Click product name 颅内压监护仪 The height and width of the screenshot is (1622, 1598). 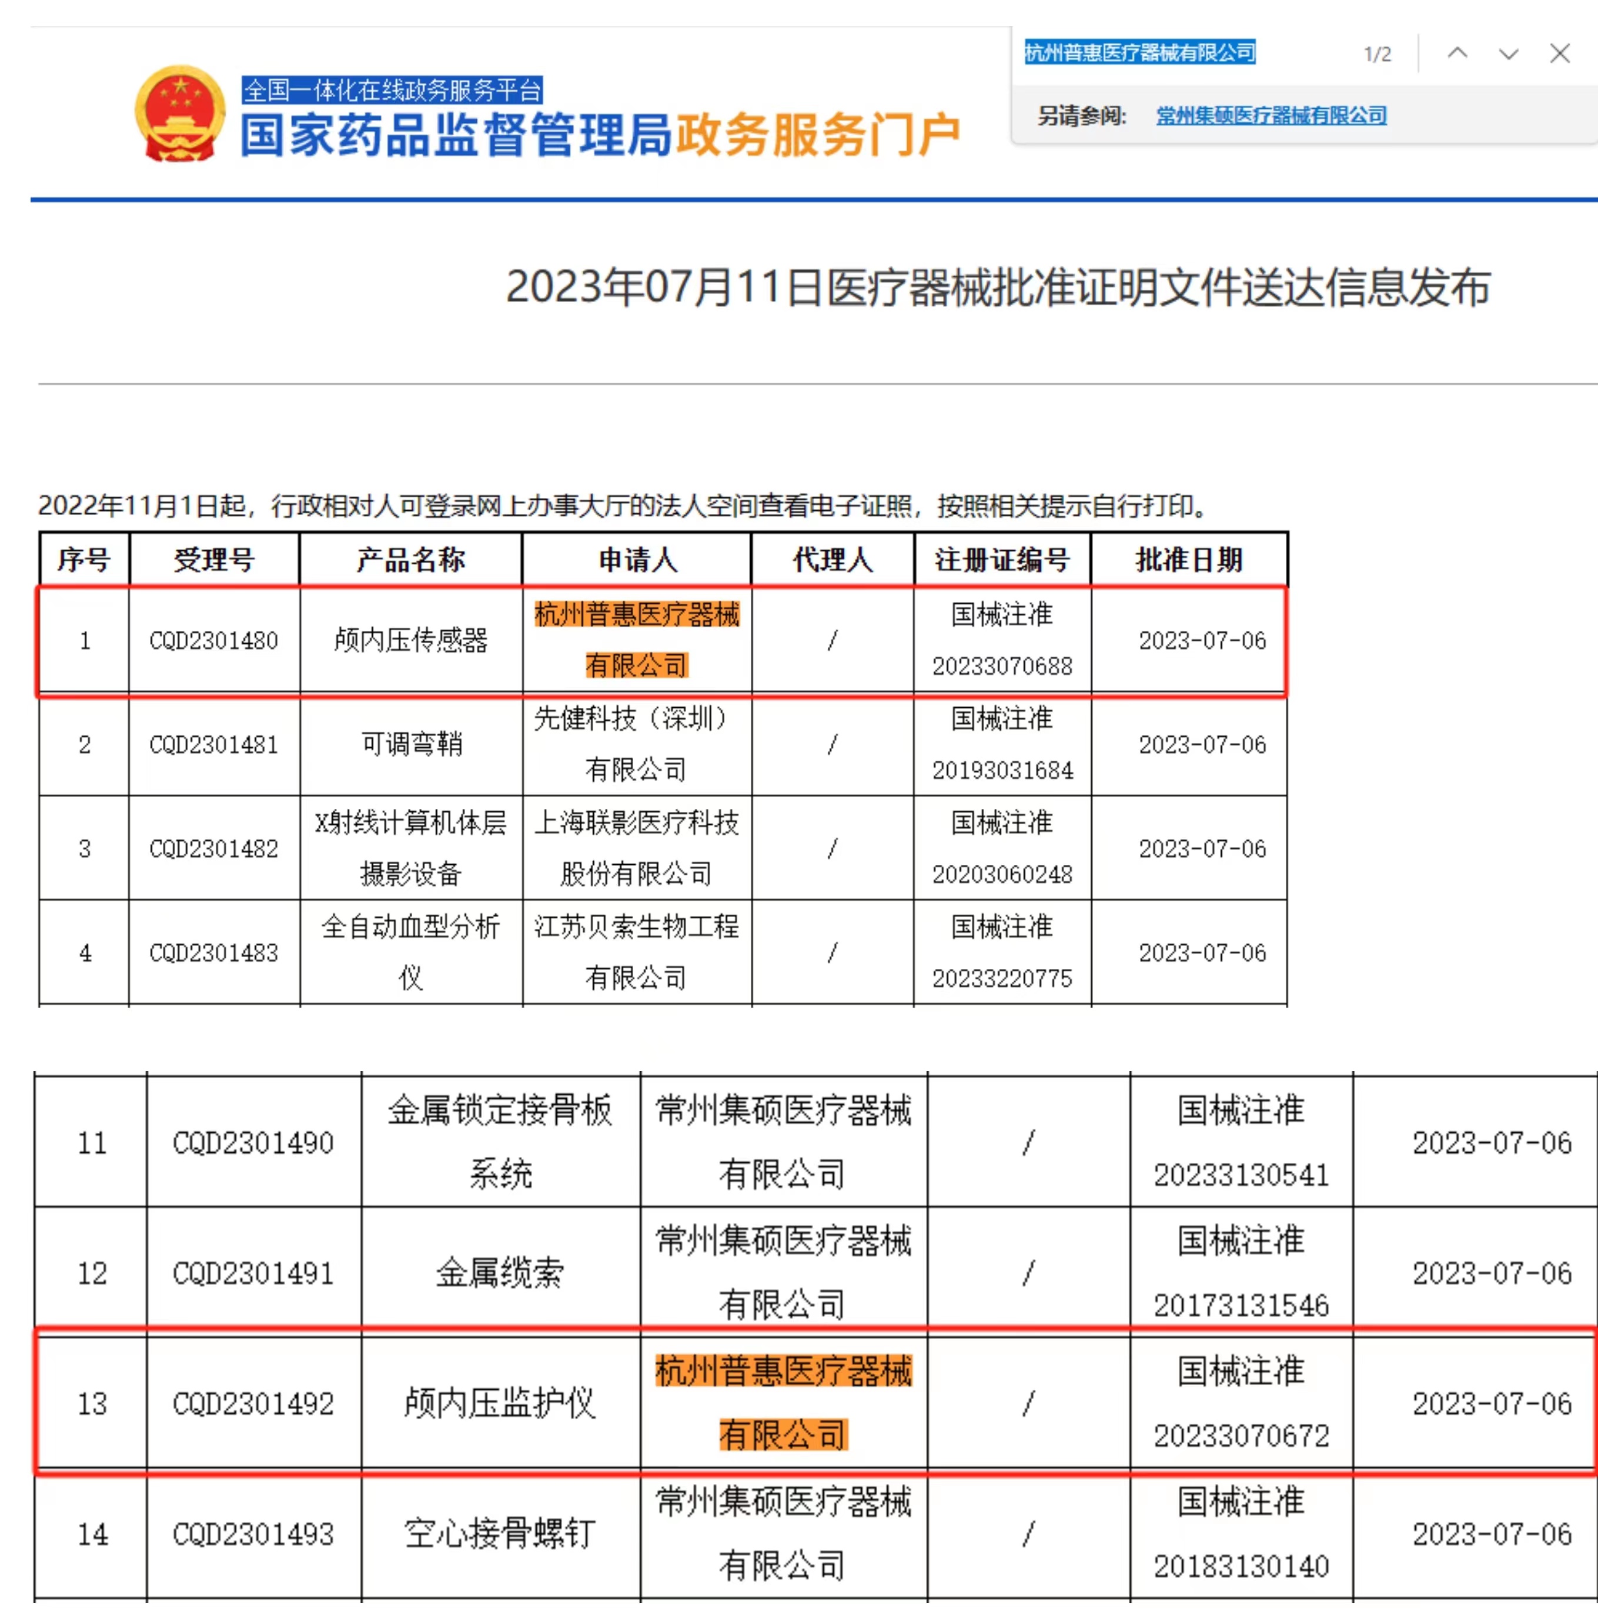click(499, 1402)
